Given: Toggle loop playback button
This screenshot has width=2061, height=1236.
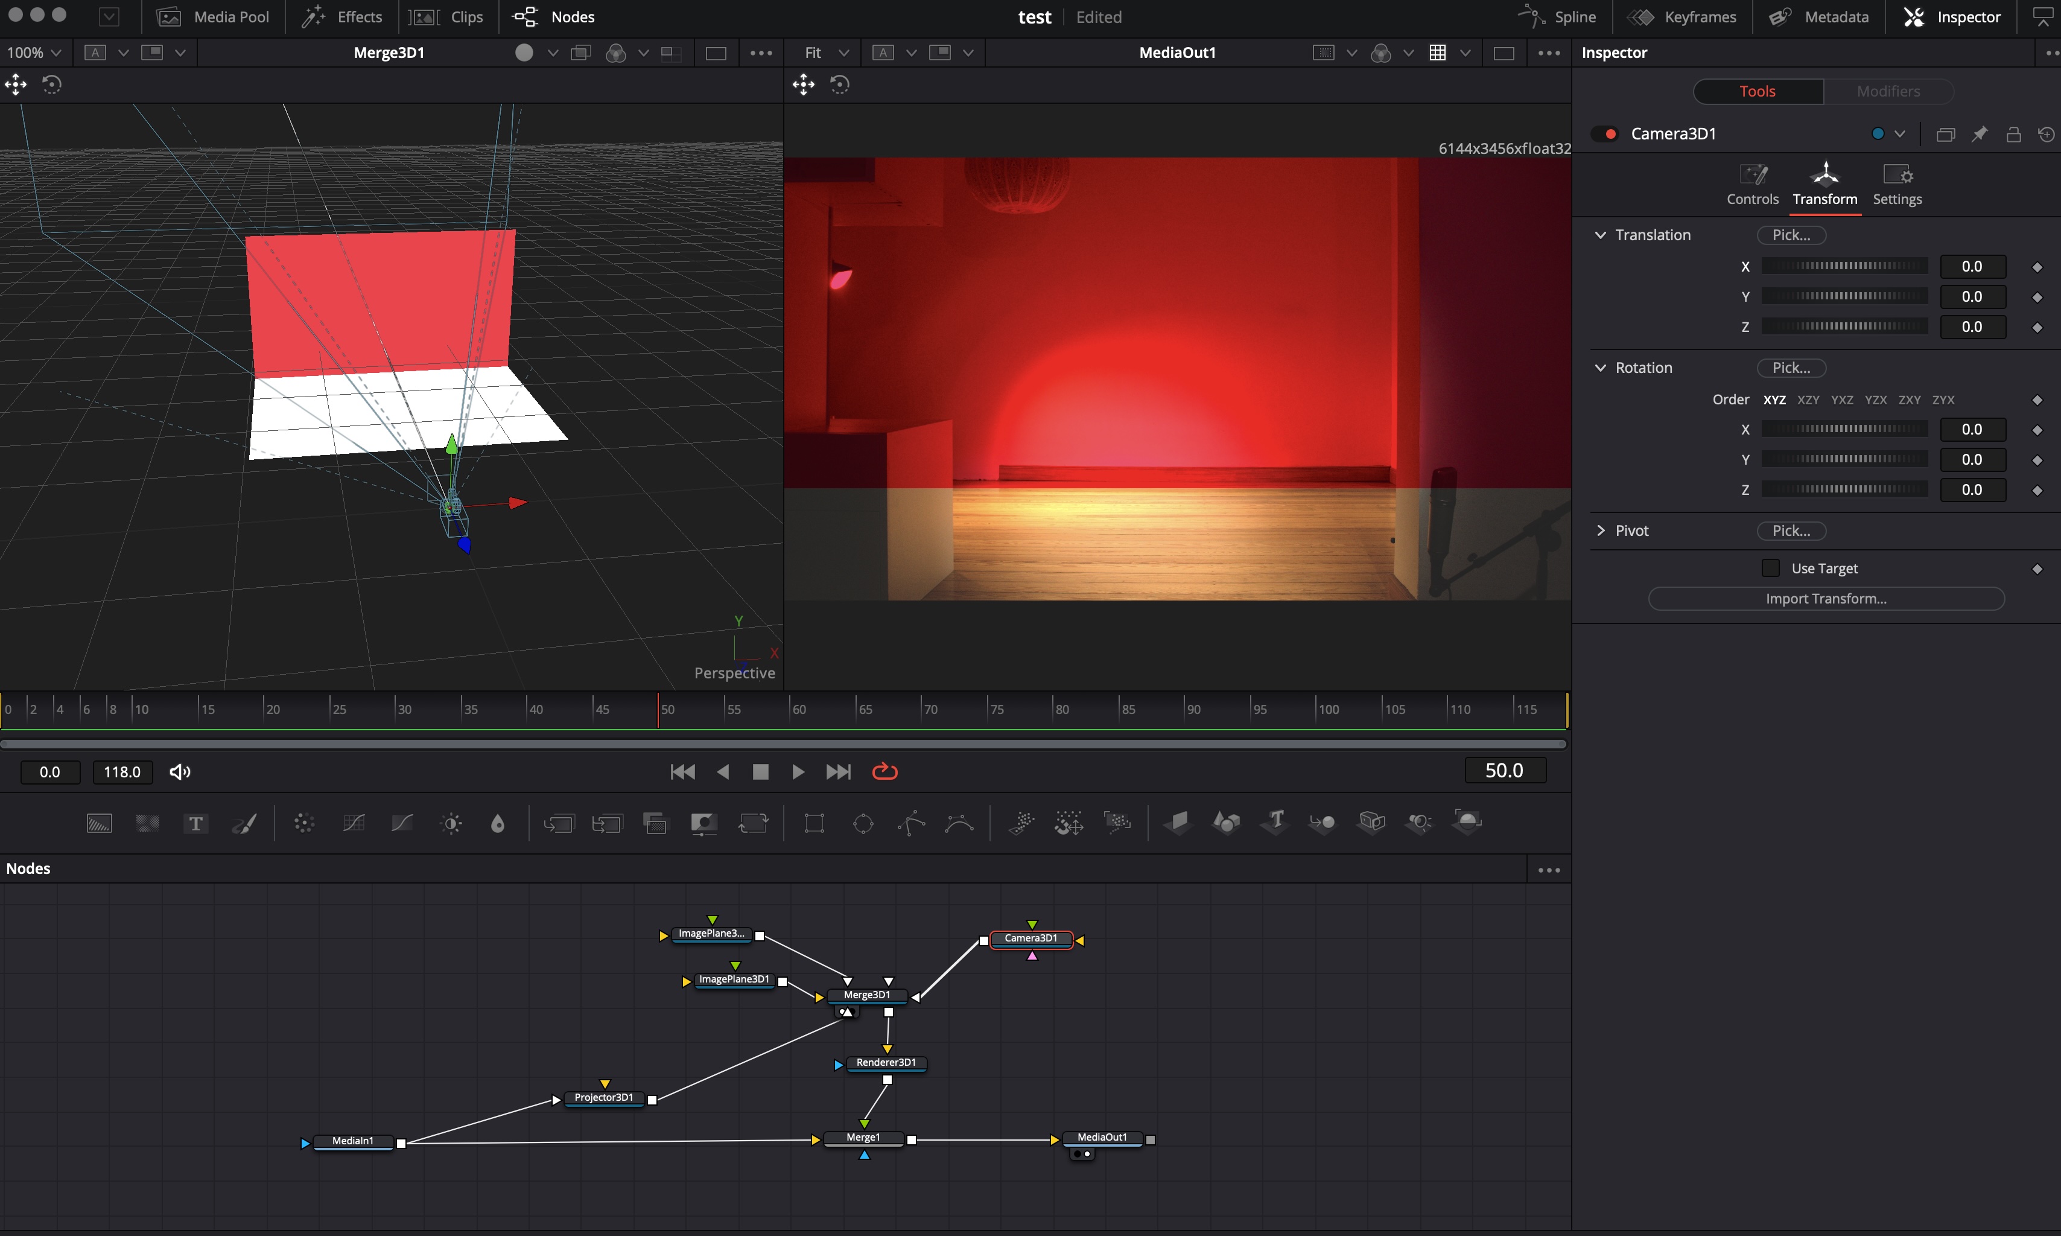Looking at the screenshot, I should point(885,772).
